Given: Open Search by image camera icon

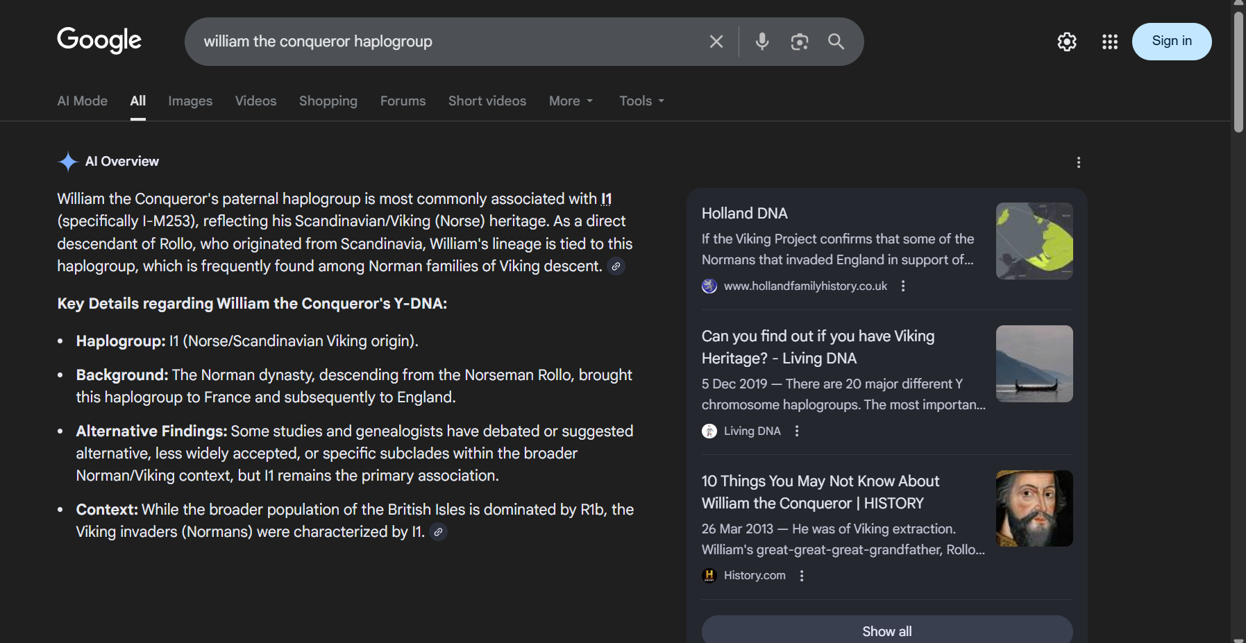Looking at the screenshot, I should pos(799,42).
